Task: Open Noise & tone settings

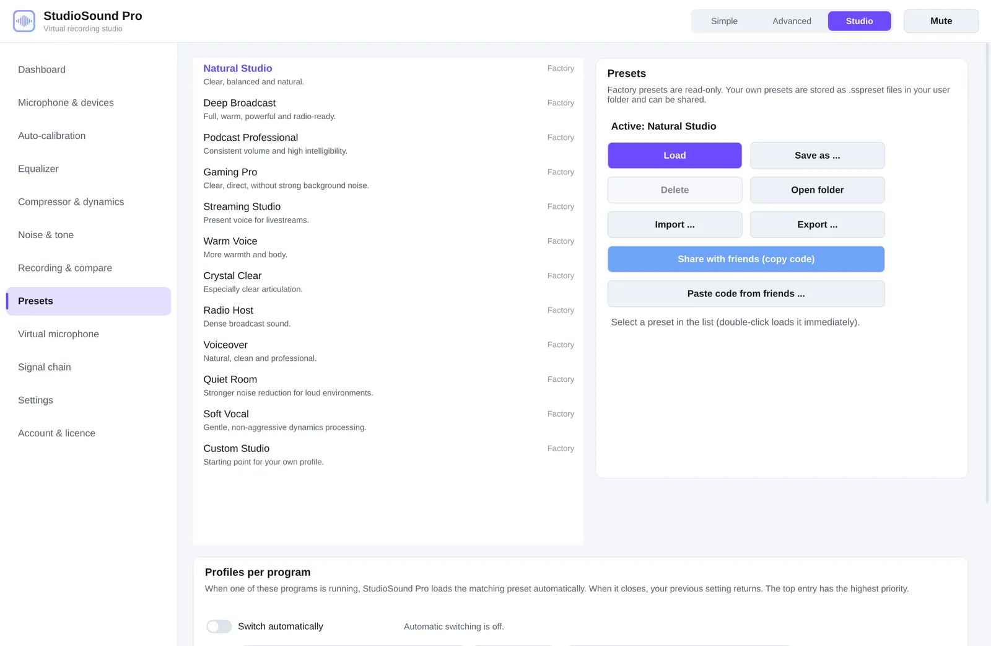Action: 89,235
